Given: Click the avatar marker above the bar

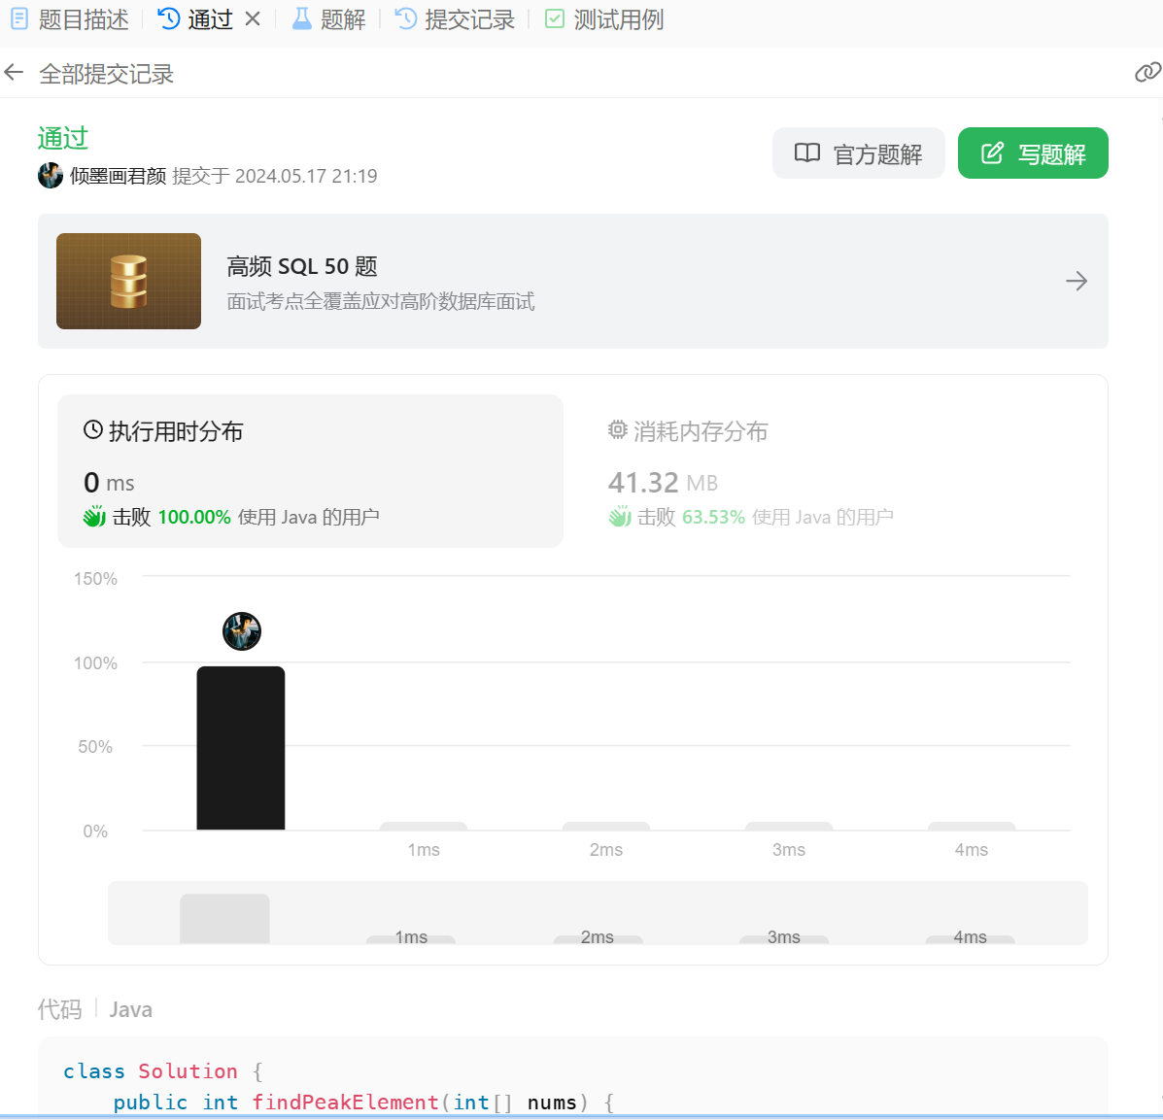Looking at the screenshot, I should 242,631.
